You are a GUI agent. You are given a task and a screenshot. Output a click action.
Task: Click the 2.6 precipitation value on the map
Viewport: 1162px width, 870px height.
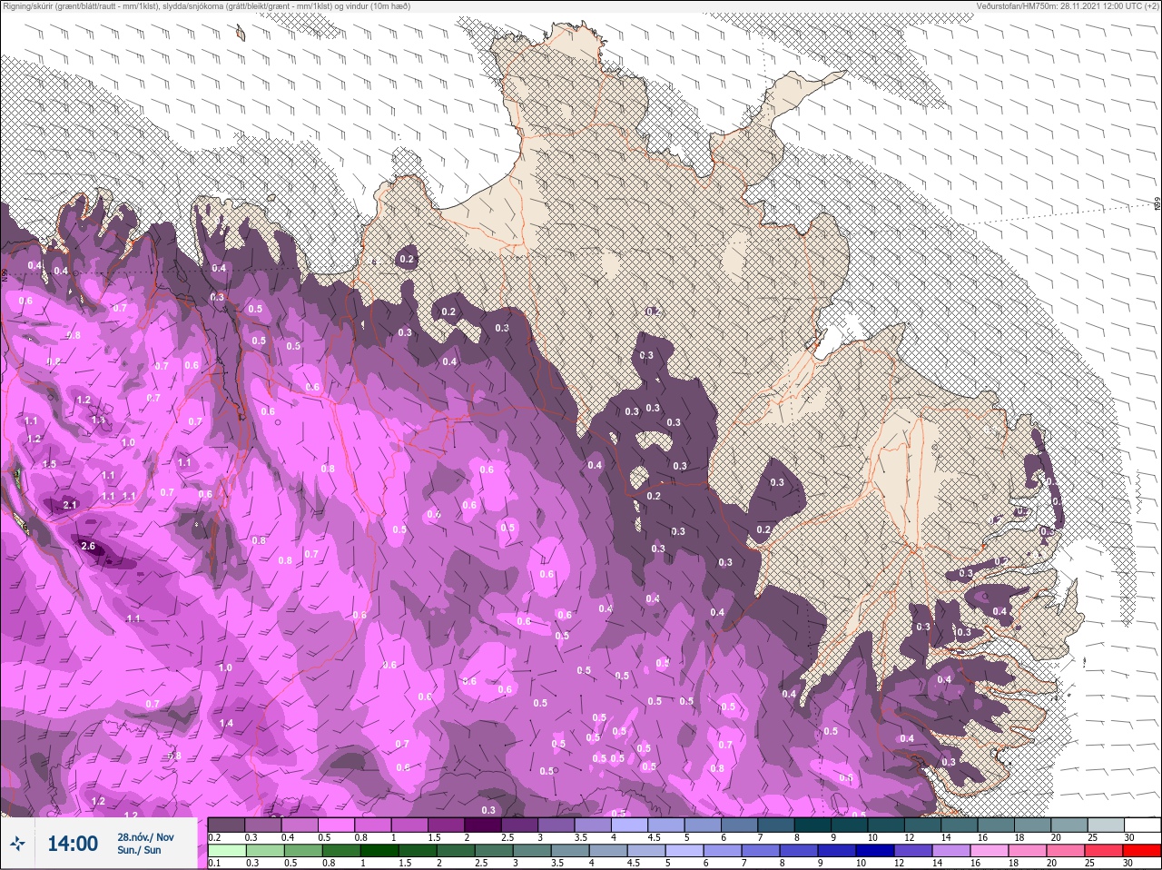pos(88,547)
